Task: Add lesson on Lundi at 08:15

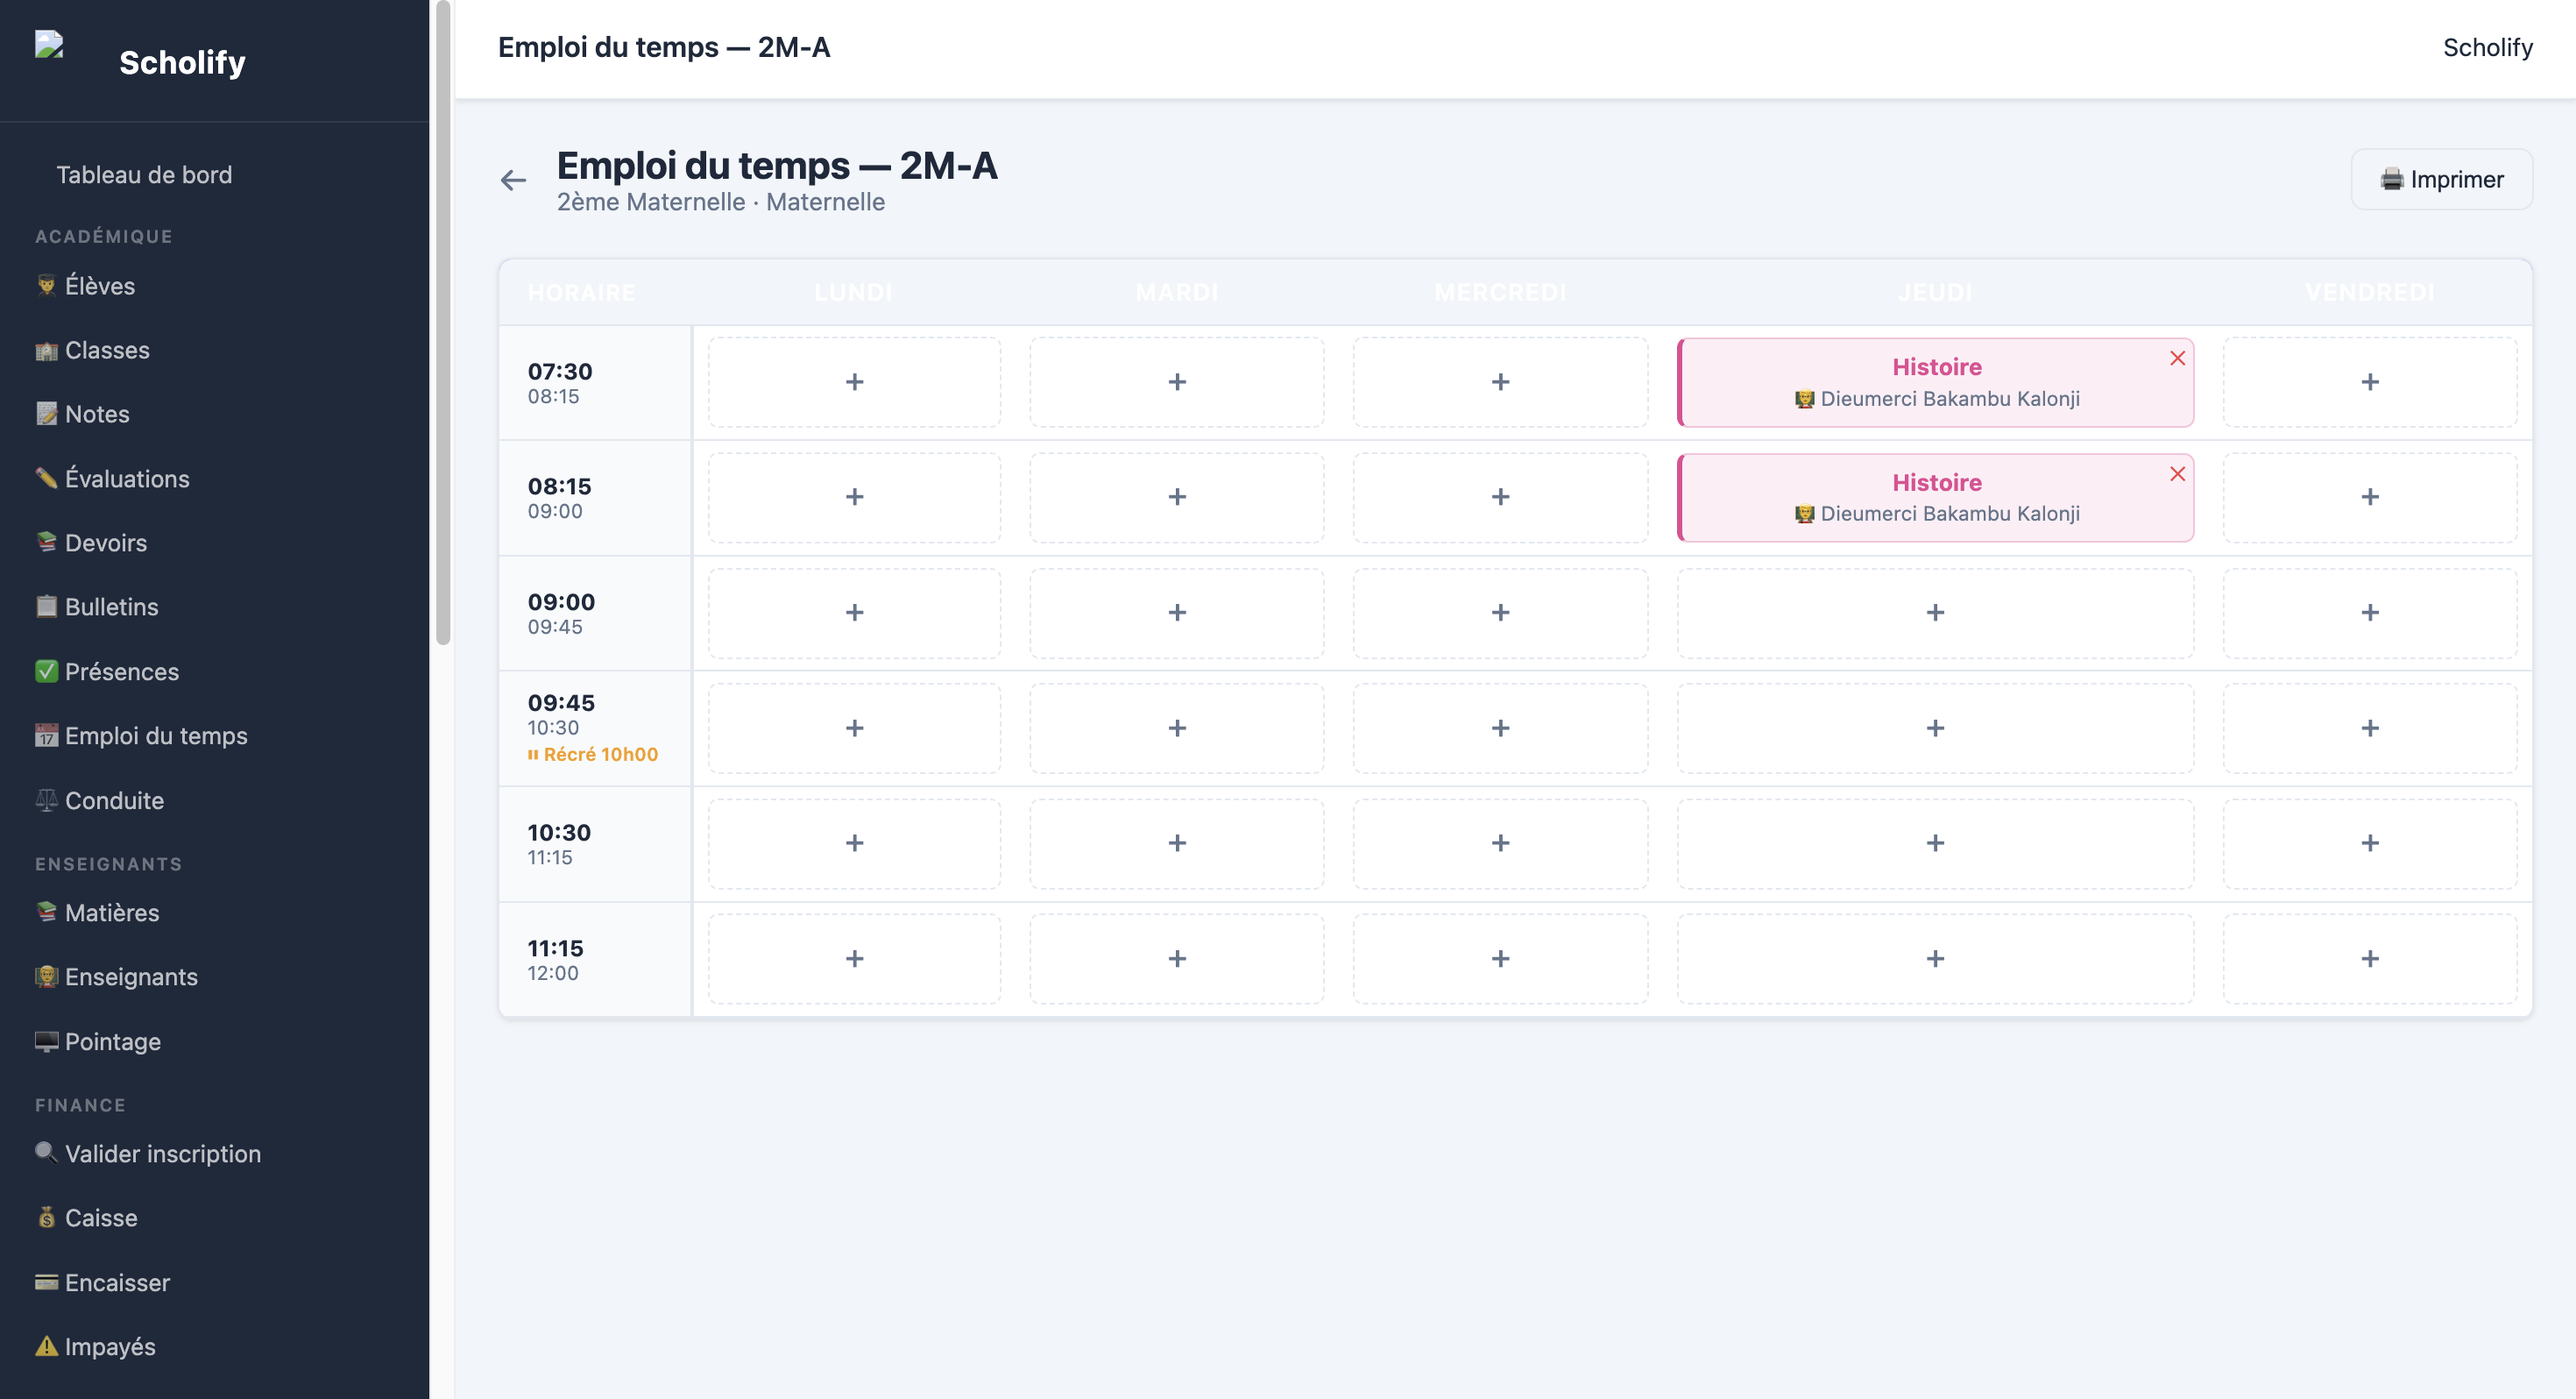Action: coord(854,497)
